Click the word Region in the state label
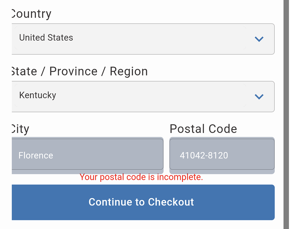This screenshot has width=290, height=229. pyautogui.click(x=129, y=72)
